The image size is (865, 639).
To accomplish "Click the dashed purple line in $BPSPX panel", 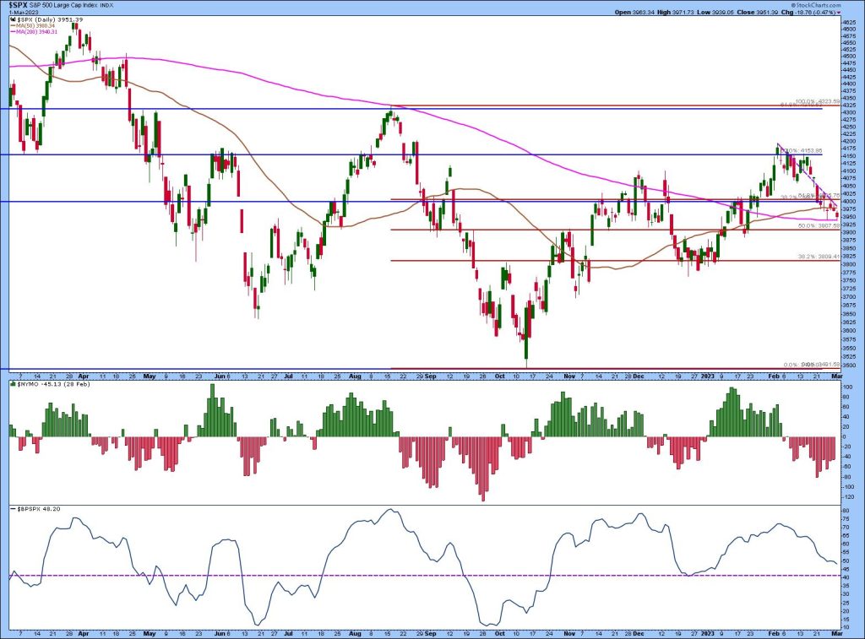I will click(x=422, y=576).
